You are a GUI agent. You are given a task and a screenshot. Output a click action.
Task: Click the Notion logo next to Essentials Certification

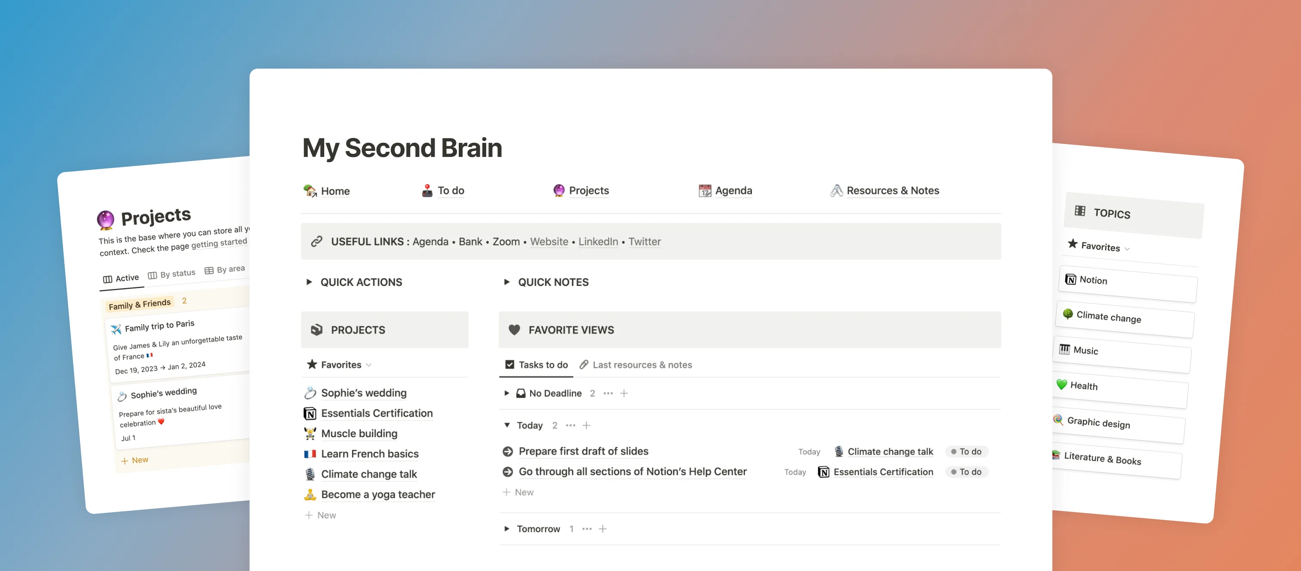pyautogui.click(x=309, y=413)
